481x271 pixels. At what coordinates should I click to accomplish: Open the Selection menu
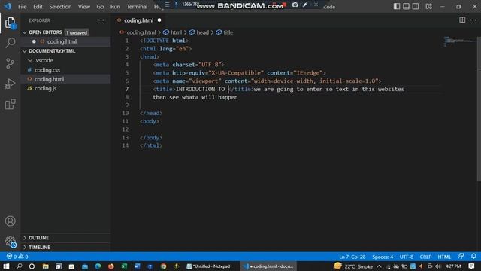[60, 7]
